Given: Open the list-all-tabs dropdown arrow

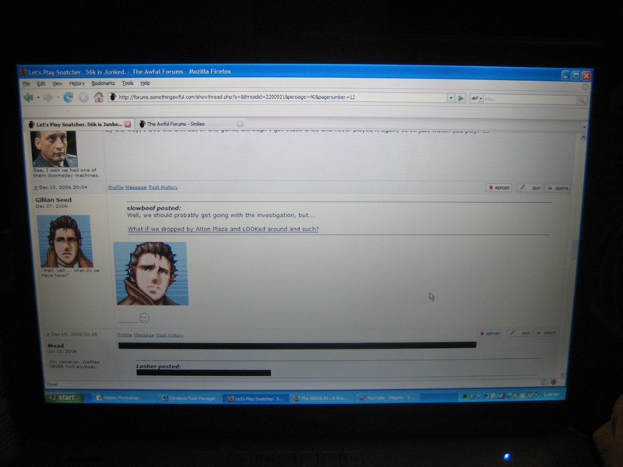Looking at the screenshot, I should coord(583,127).
